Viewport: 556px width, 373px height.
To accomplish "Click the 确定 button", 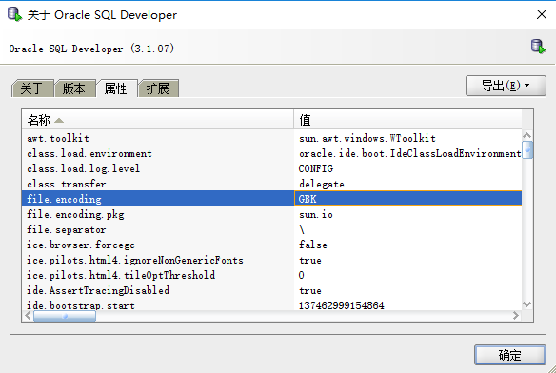I will click(510, 355).
